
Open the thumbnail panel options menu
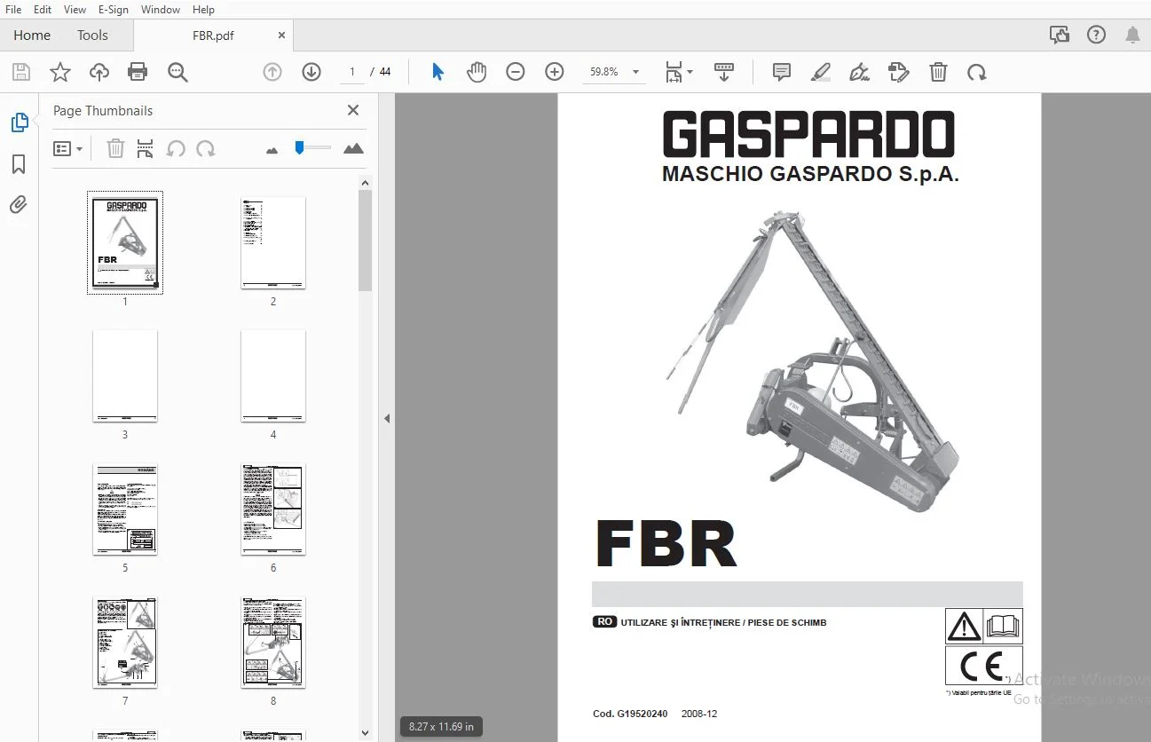(x=67, y=148)
